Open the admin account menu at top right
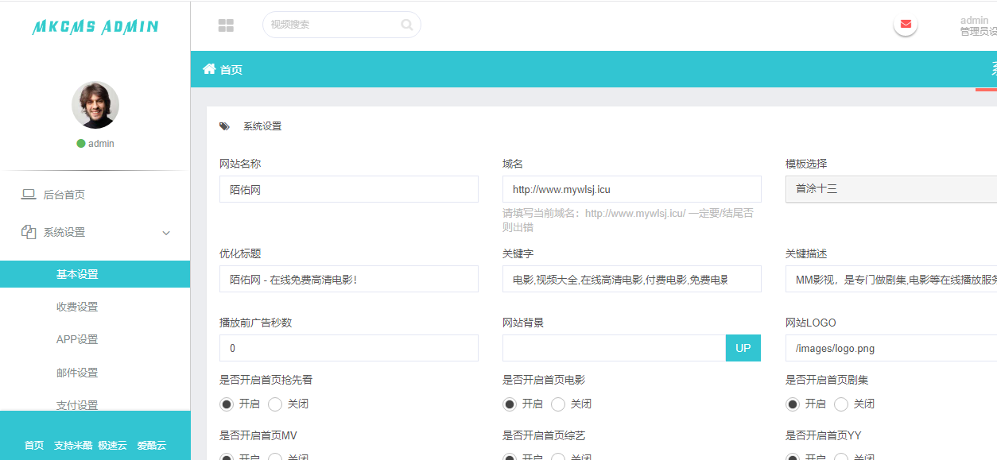This screenshot has width=997, height=460. point(976,25)
